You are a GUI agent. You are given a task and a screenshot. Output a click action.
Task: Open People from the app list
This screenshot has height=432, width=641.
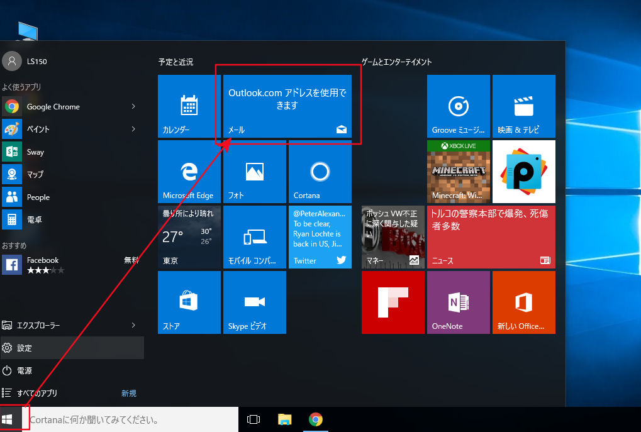coord(72,197)
